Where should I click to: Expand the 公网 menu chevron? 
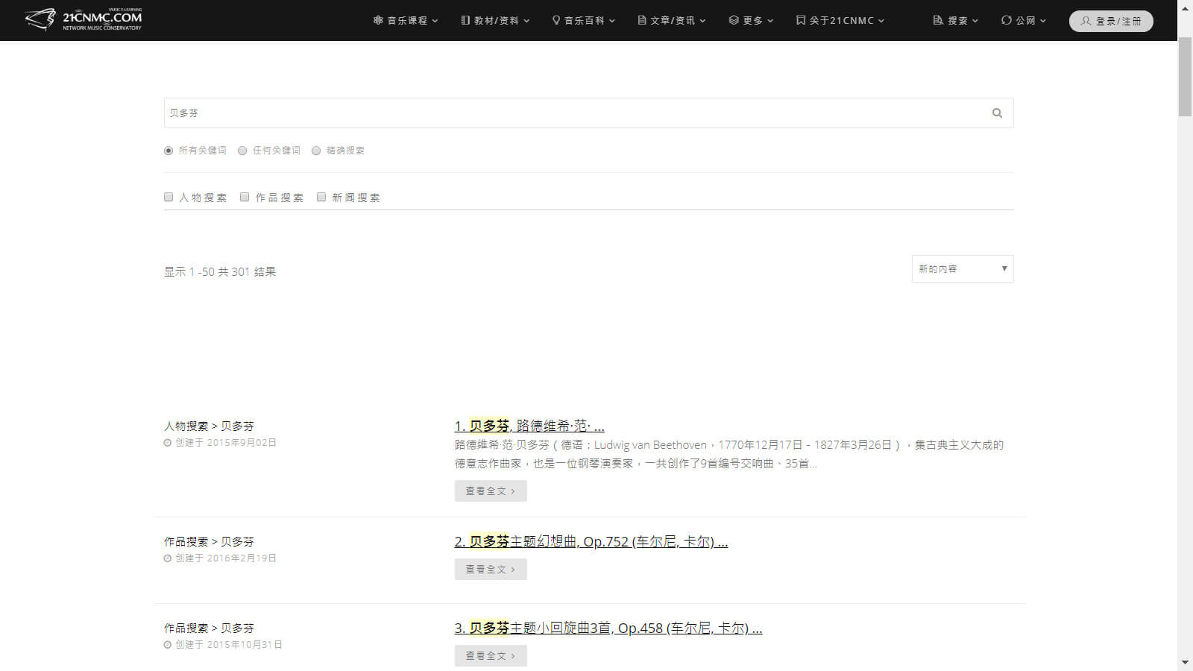(x=1043, y=21)
